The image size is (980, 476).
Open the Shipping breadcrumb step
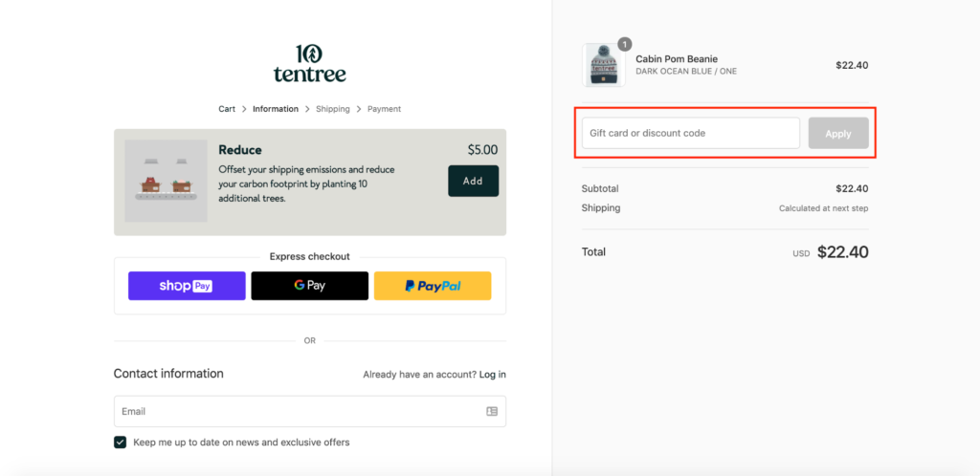332,109
